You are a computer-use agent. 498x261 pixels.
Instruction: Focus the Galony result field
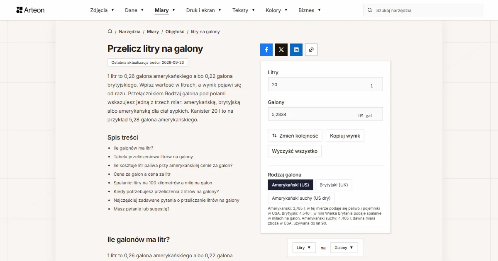click(x=325, y=114)
